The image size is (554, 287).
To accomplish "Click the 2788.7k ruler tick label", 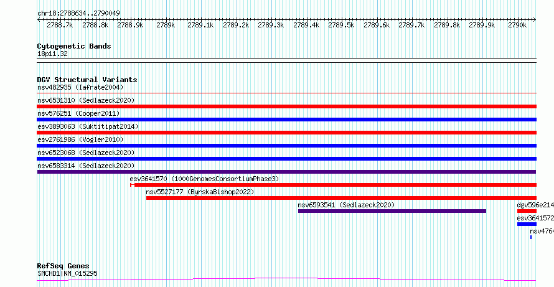I will pyautogui.click(x=60, y=26).
